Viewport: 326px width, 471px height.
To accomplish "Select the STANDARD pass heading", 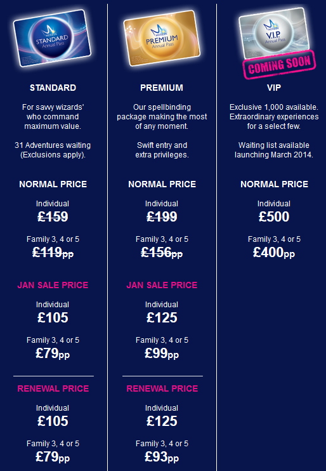I will [x=53, y=88].
